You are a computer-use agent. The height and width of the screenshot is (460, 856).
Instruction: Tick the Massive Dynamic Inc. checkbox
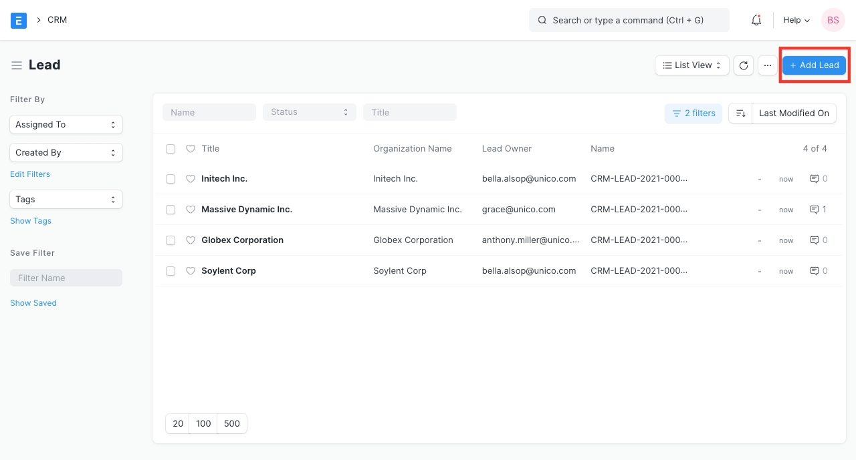171,210
